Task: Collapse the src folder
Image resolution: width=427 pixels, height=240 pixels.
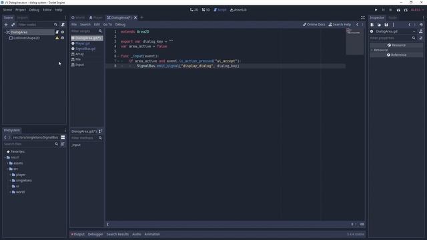Action: pos(7,169)
